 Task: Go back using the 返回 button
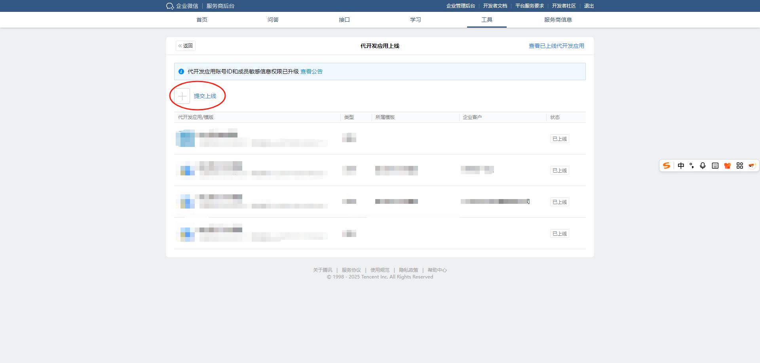[x=186, y=46]
